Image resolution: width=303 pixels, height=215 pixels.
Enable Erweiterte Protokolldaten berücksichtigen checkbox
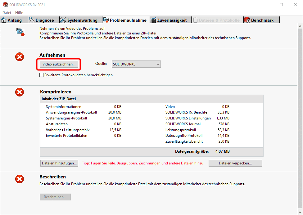tap(42, 75)
